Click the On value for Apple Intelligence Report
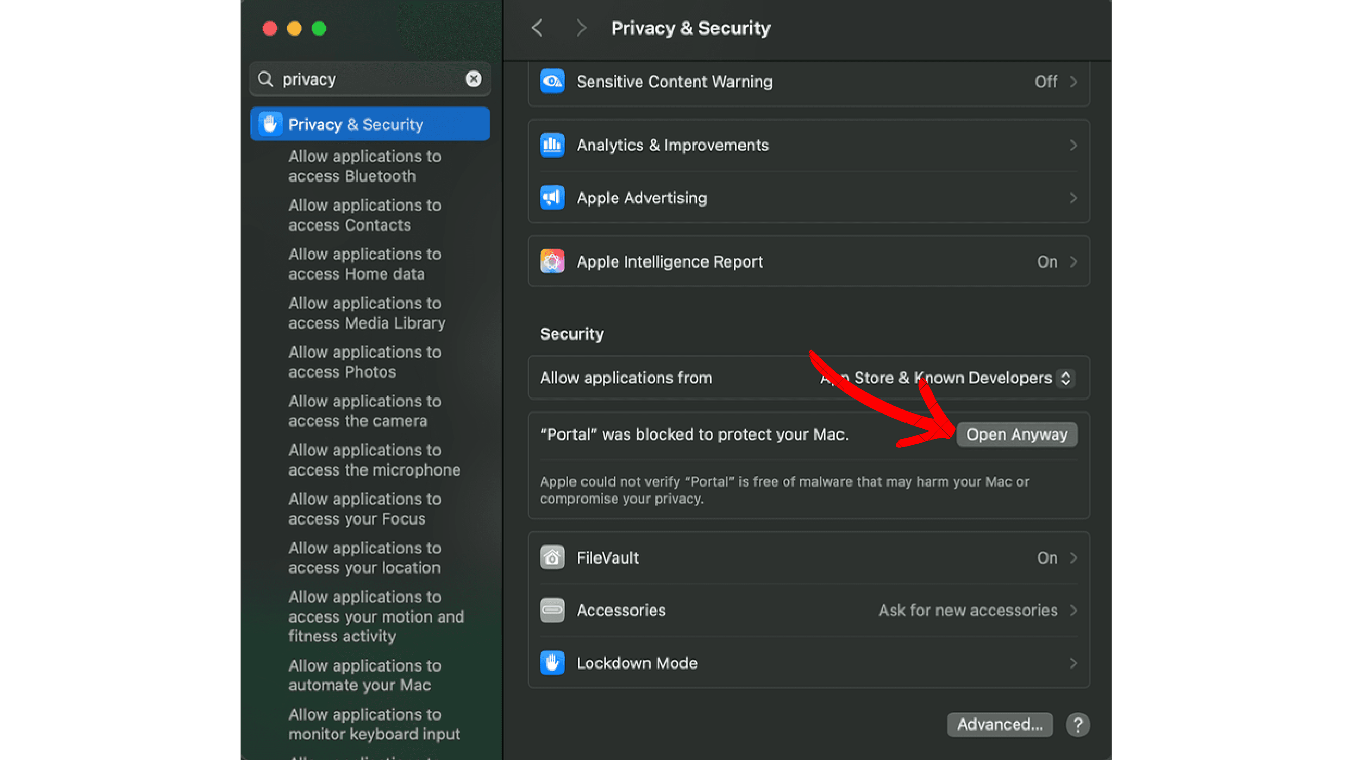 click(1047, 262)
